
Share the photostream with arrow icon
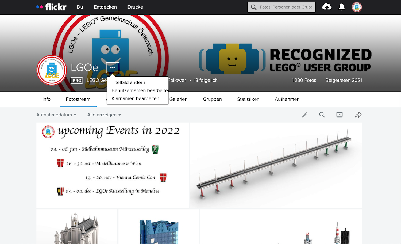[358, 115]
